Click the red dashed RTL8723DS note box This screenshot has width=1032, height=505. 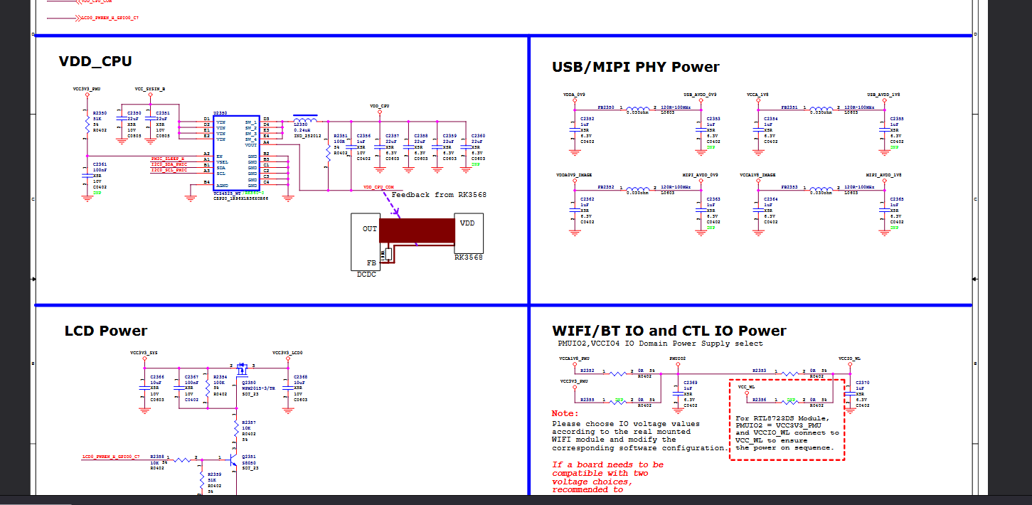pyautogui.click(x=787, y=420)
